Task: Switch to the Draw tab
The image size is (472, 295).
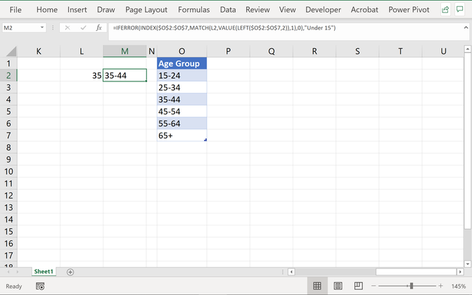Action: pyautogui.click(x=106, y=10)
